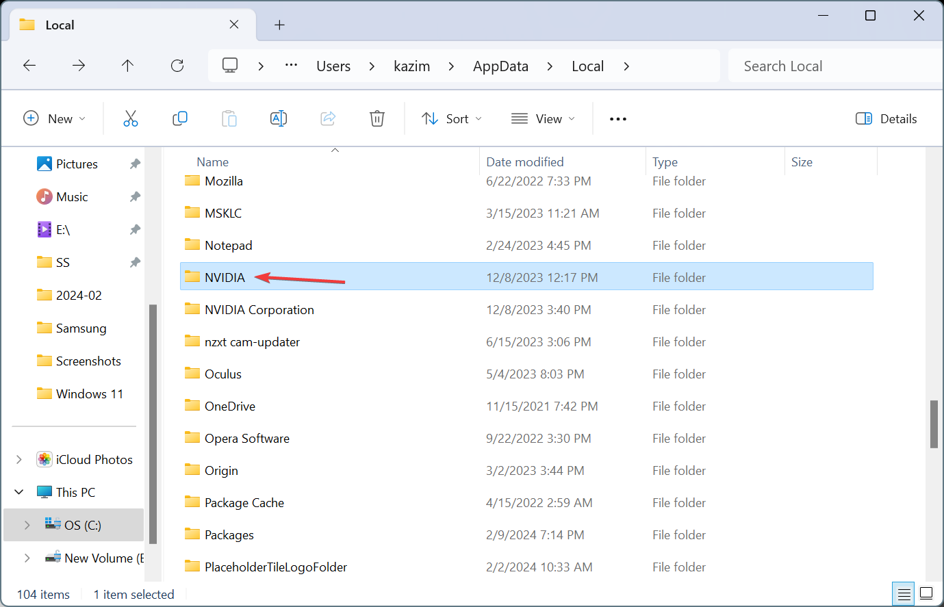The image size is (944, 607).
Task: Open the See more options ellipsis
Action: tap(618, 118)
